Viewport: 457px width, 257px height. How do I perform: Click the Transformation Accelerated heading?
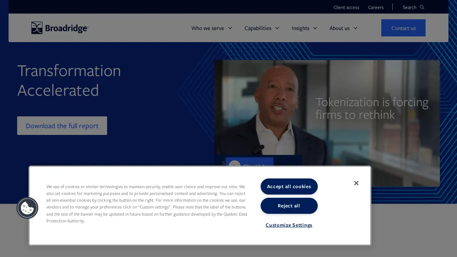click(x=69, y=80)
